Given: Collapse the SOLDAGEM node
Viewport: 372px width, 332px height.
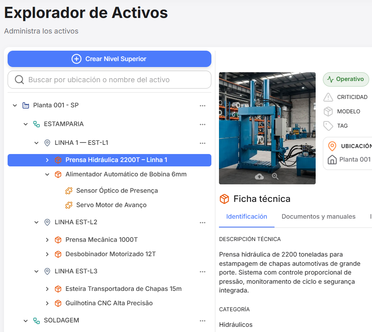Looking at the screenshot, I should click(26, 320).
